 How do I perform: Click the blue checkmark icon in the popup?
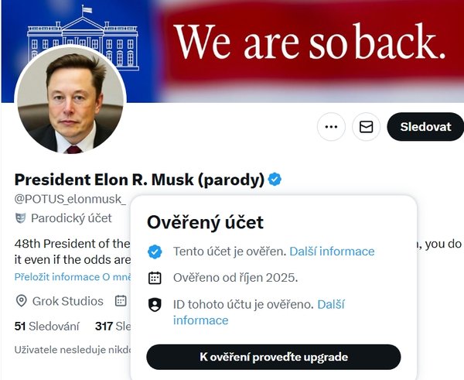pos(155,252)
